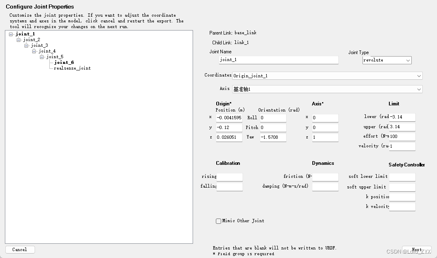Collapse the joint_1 tree node

11,34
